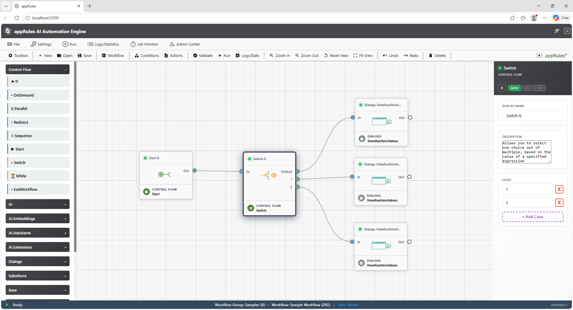Save the current workflow
This screenshot has height=310, width=573.
coord(84,55)
